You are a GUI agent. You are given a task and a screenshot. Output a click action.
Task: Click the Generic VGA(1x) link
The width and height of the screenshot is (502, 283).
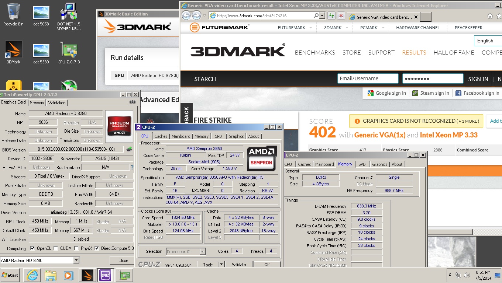(x=380, y=135)
